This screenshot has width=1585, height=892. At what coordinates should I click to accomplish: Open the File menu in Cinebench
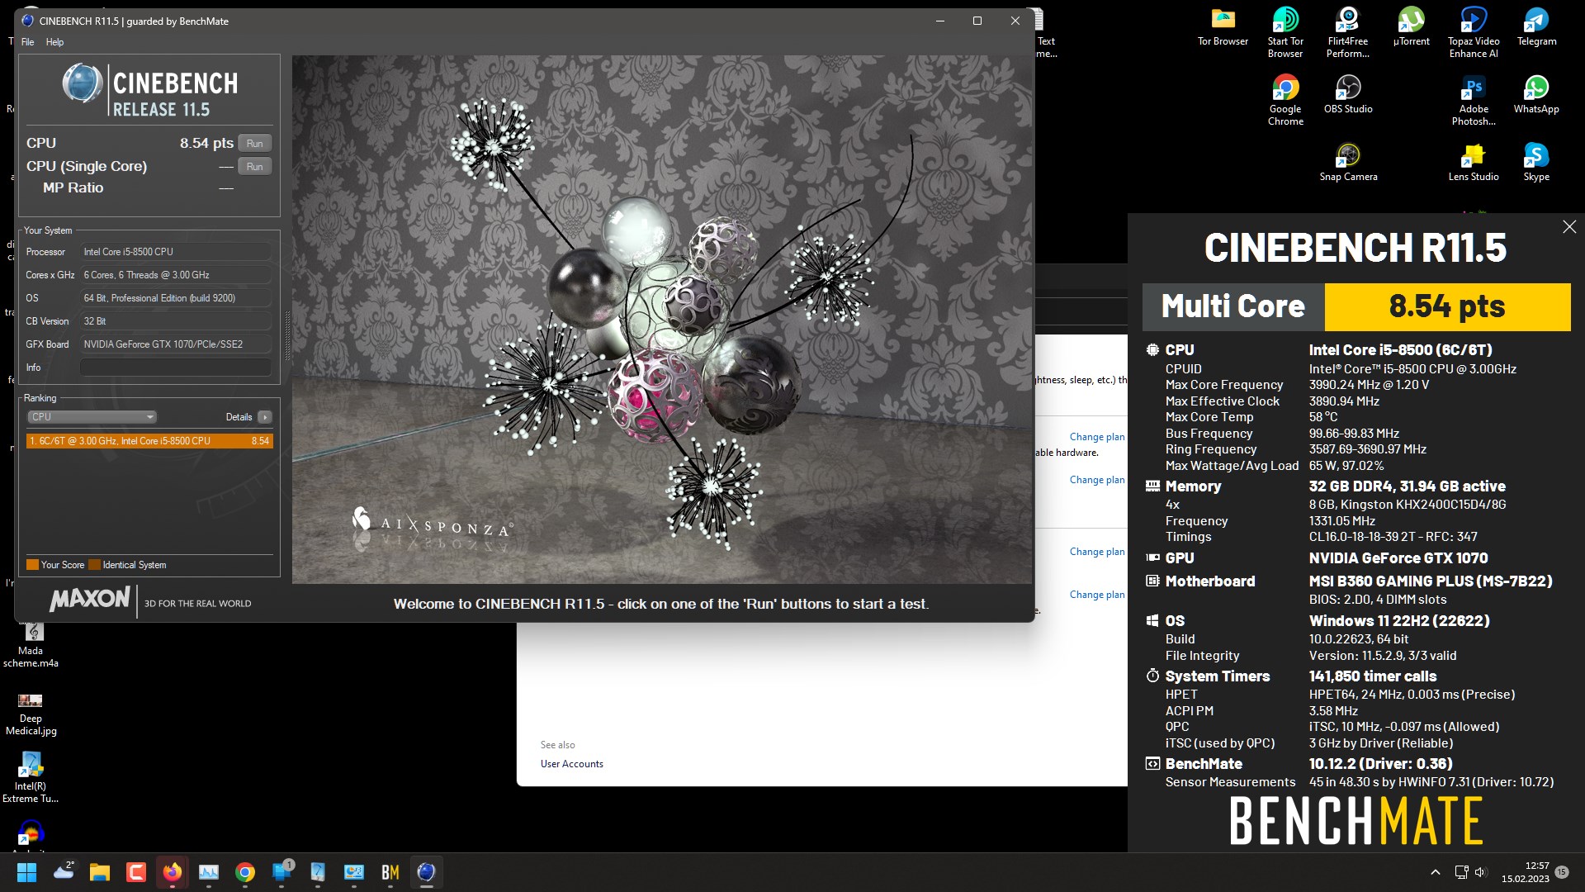coord(28,42)
